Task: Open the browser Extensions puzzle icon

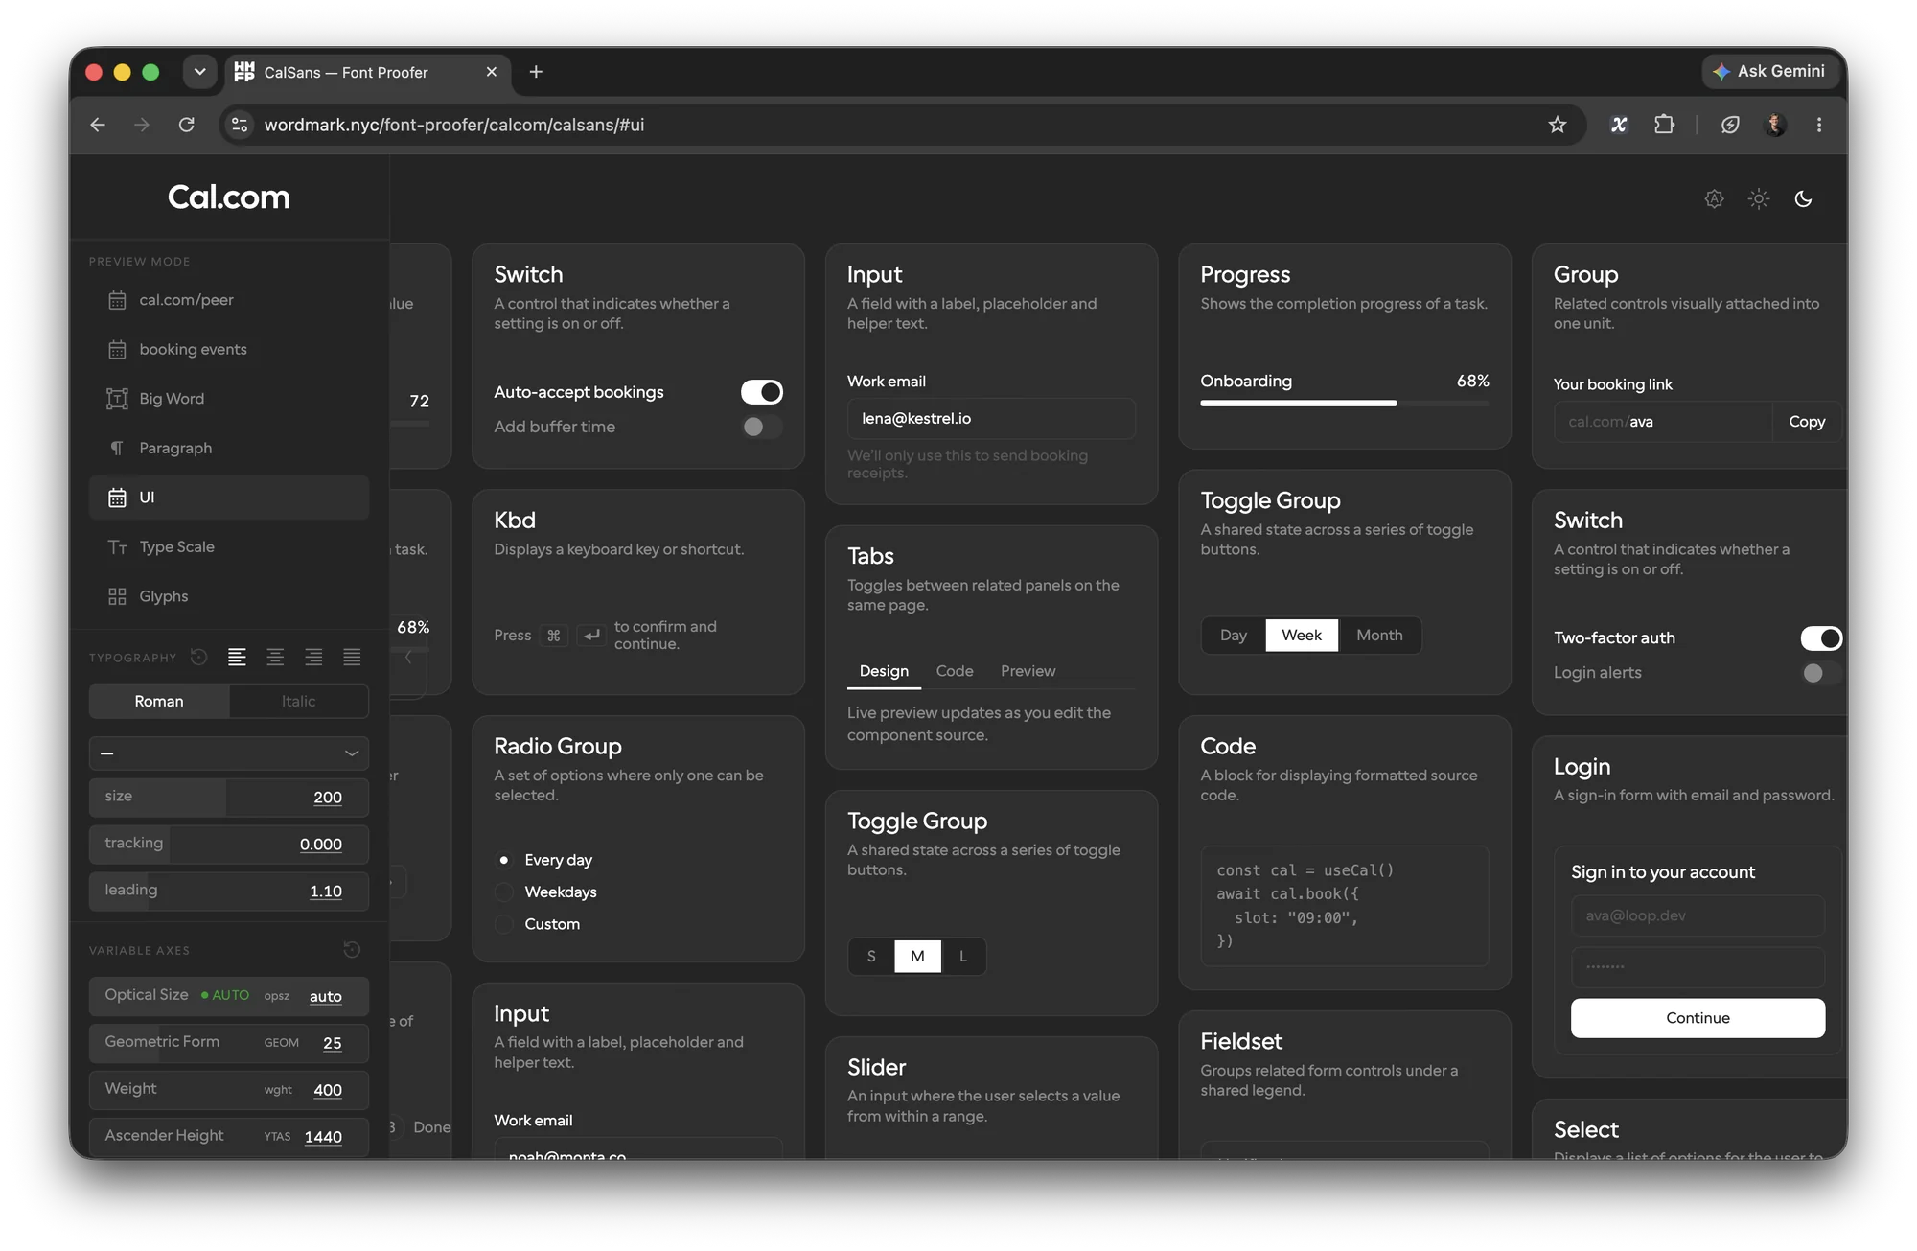Action: [x=1664, y=125]
